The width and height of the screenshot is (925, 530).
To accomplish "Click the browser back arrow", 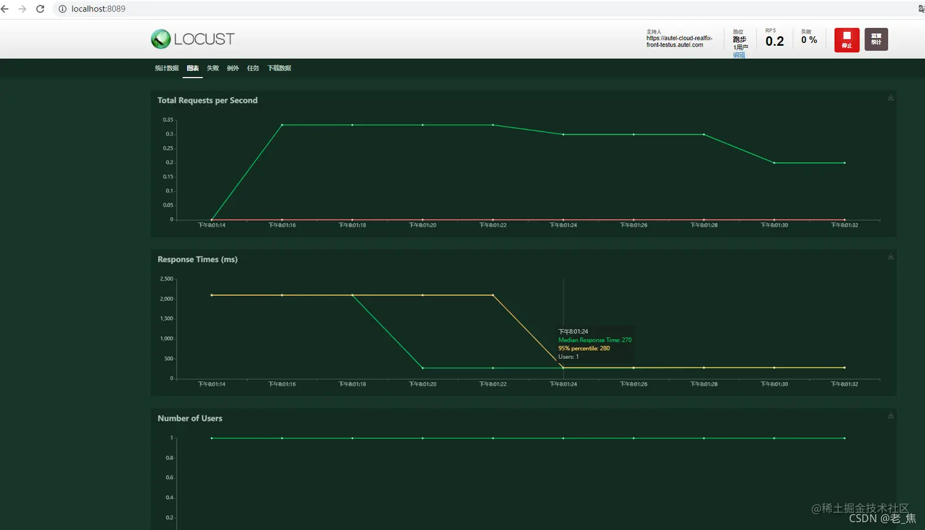I will (5, 9).
